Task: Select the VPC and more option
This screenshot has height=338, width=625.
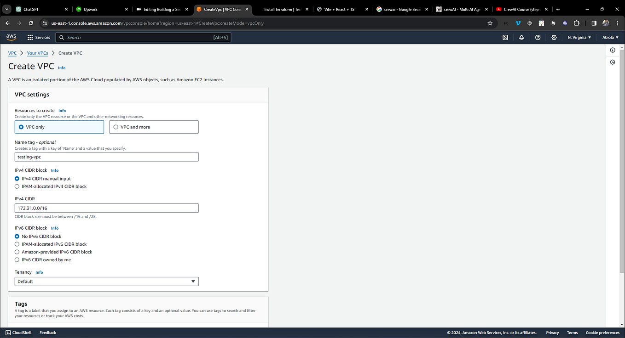Action: pos(116,126)
